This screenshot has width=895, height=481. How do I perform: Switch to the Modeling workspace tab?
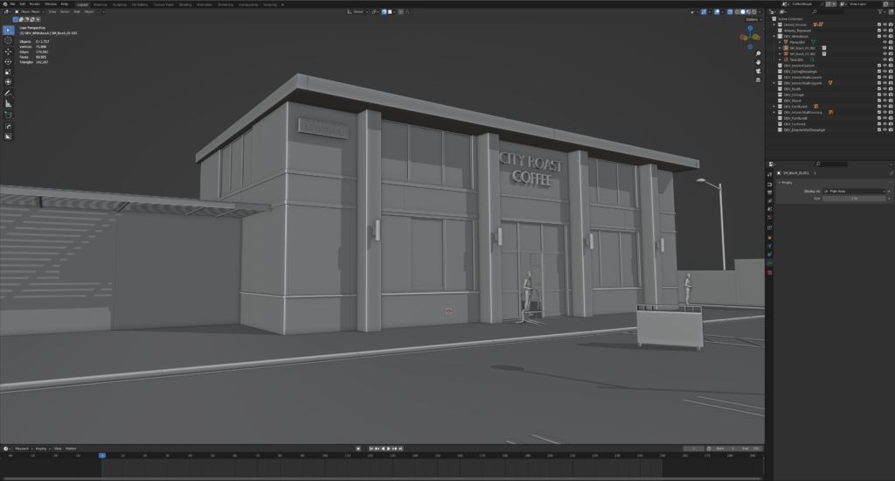click(x=100, y=4)
